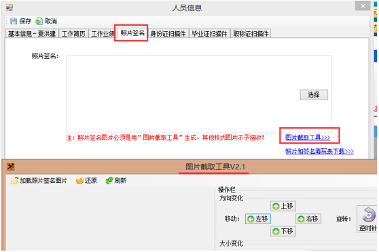Open the 工作简历 tab
The image size is (379, 252).
(73, 33)
